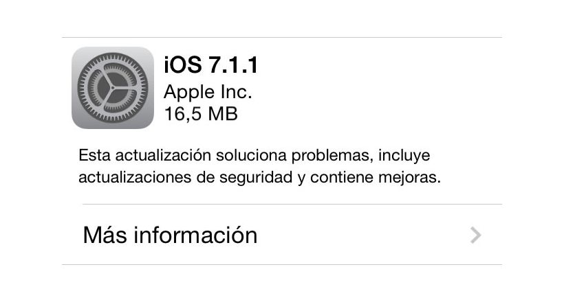
Task: Click the chevron arrow beside Más información
Action: [475, 235]
